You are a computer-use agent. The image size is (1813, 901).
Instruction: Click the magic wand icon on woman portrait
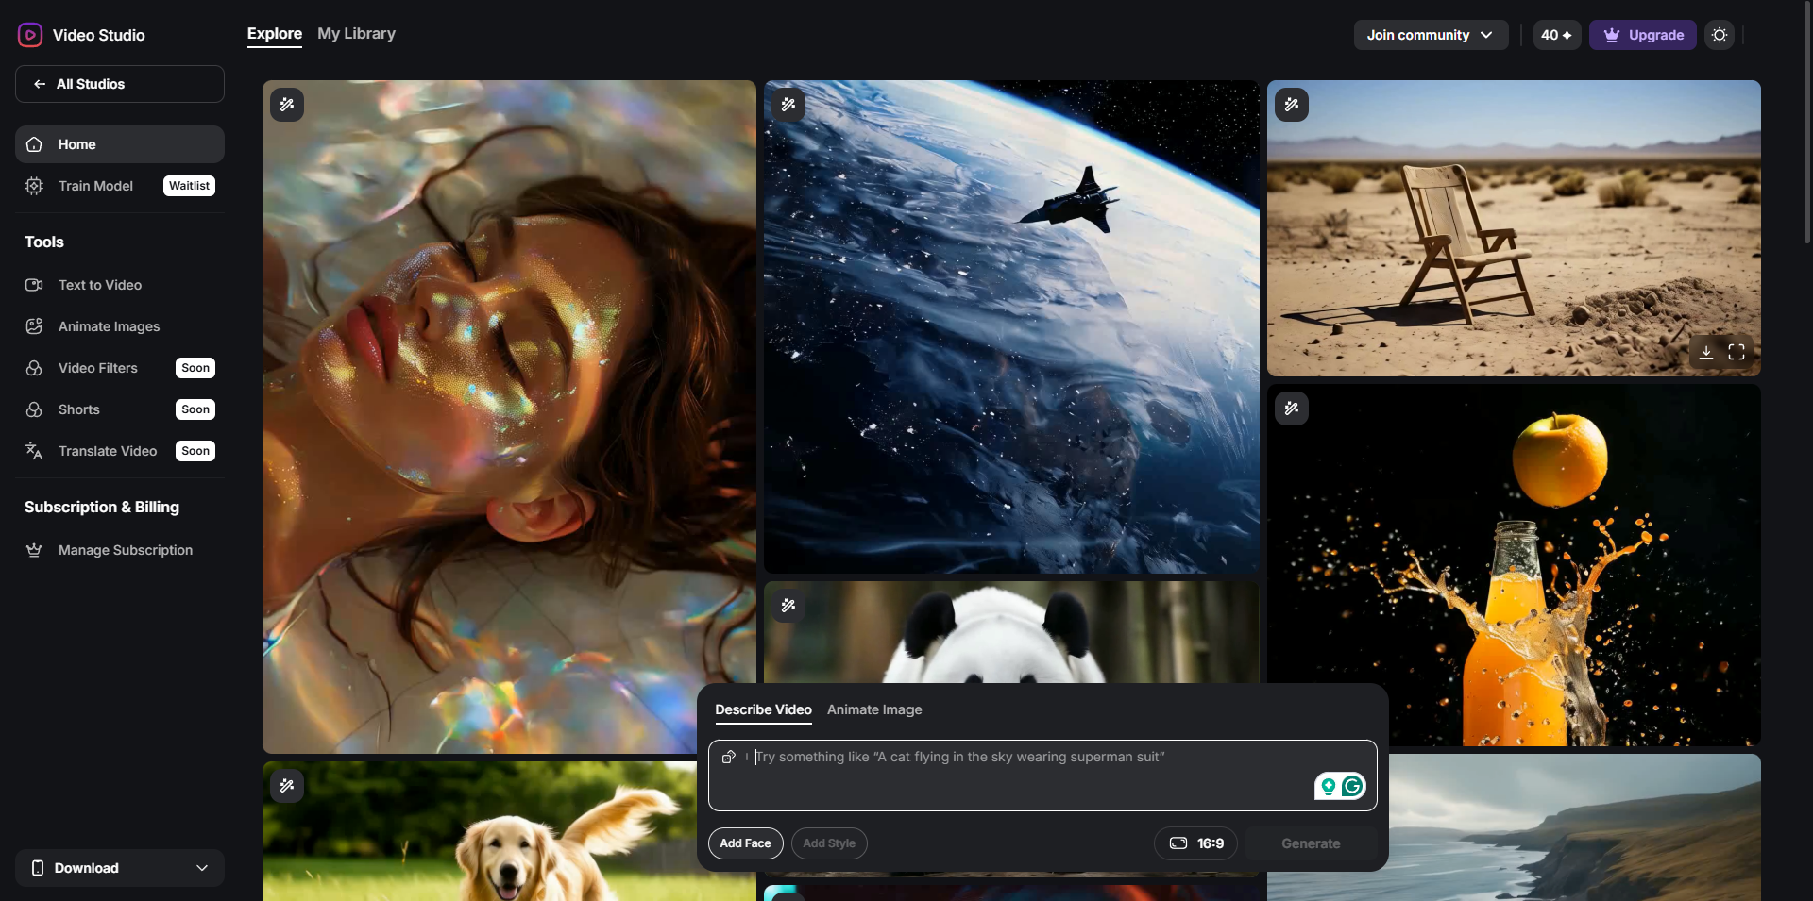[287, 105]
